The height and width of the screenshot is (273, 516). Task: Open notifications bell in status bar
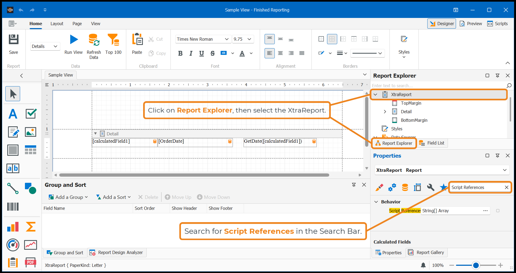coord(423,265)
